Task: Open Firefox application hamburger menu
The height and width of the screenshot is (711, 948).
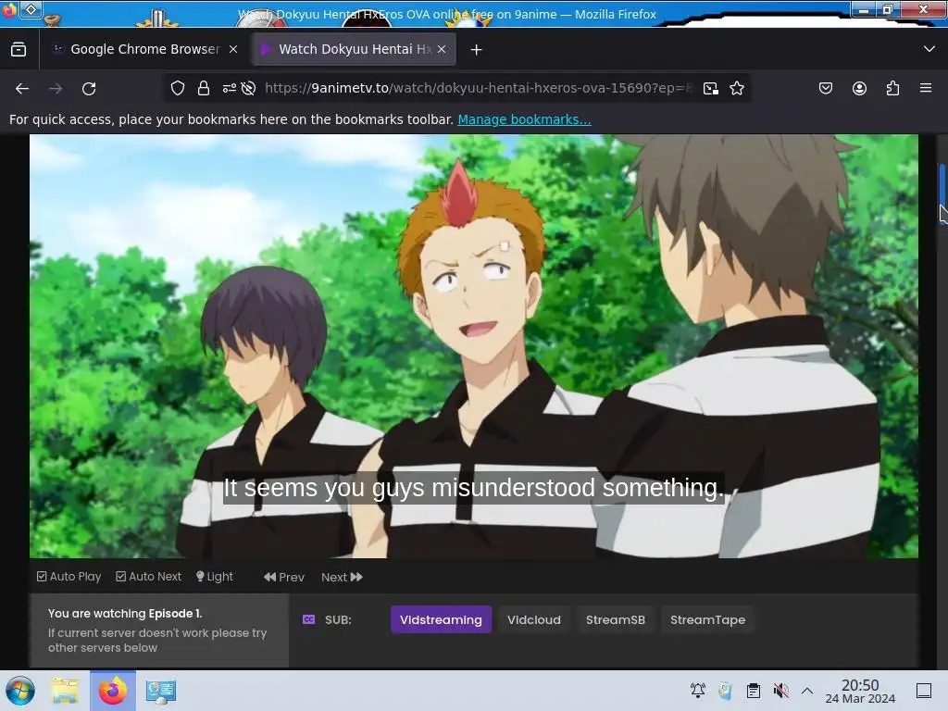Action: [x=926, y=88]
